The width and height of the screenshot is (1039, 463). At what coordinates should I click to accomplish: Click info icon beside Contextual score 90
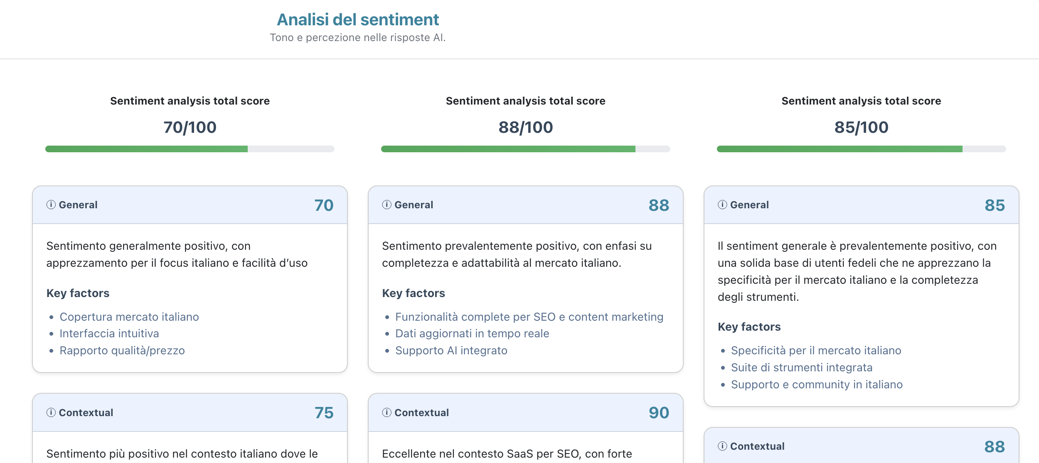click(387, 412)
